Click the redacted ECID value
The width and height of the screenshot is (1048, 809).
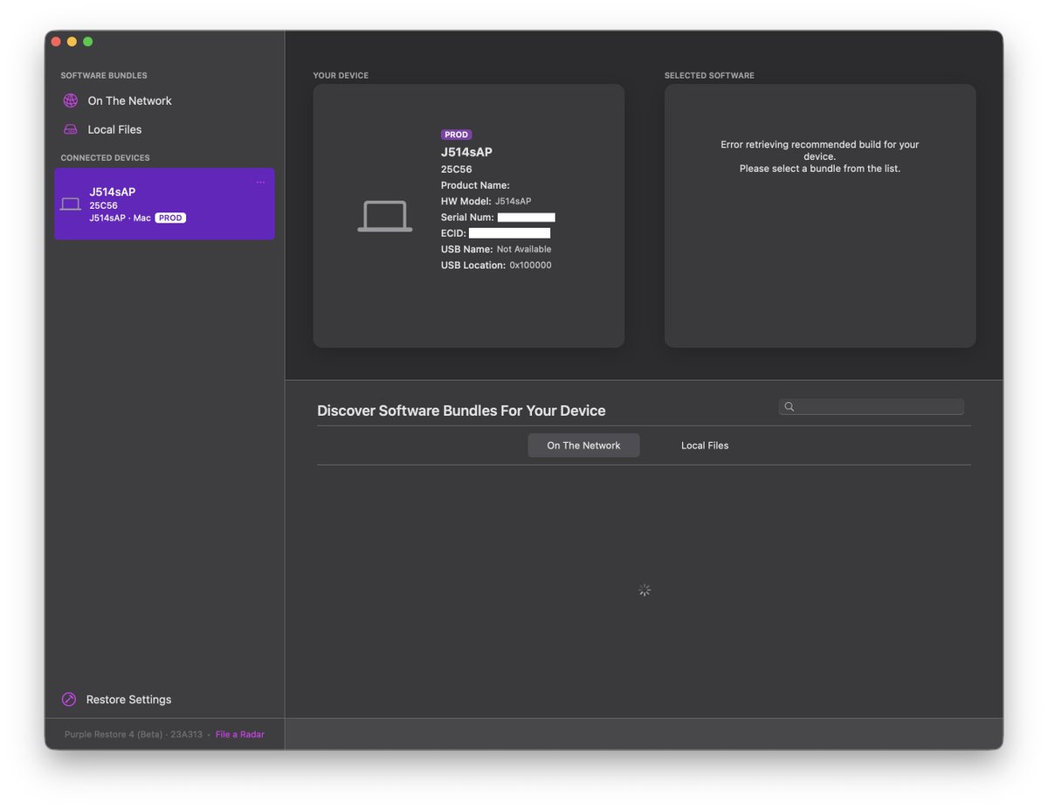click(x=510, y=233)
